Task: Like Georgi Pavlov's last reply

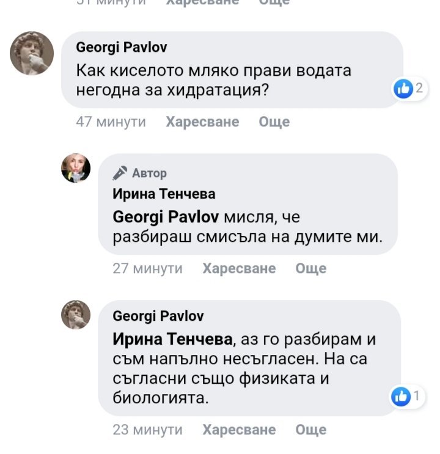Action: tap(239, 430)
